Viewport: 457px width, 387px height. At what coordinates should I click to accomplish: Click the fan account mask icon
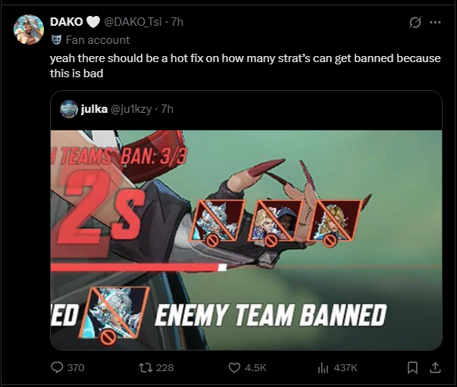(57, 40)
